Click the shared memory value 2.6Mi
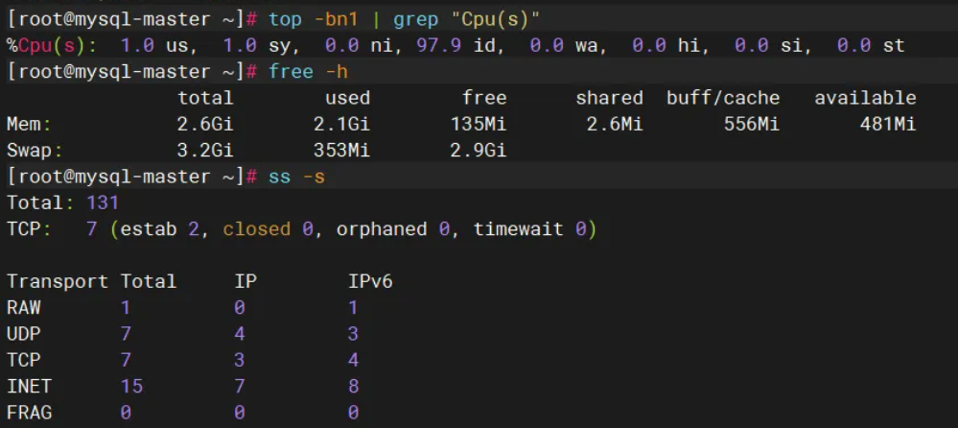Viewport: 958px width, 428px height. pos(615,125)
